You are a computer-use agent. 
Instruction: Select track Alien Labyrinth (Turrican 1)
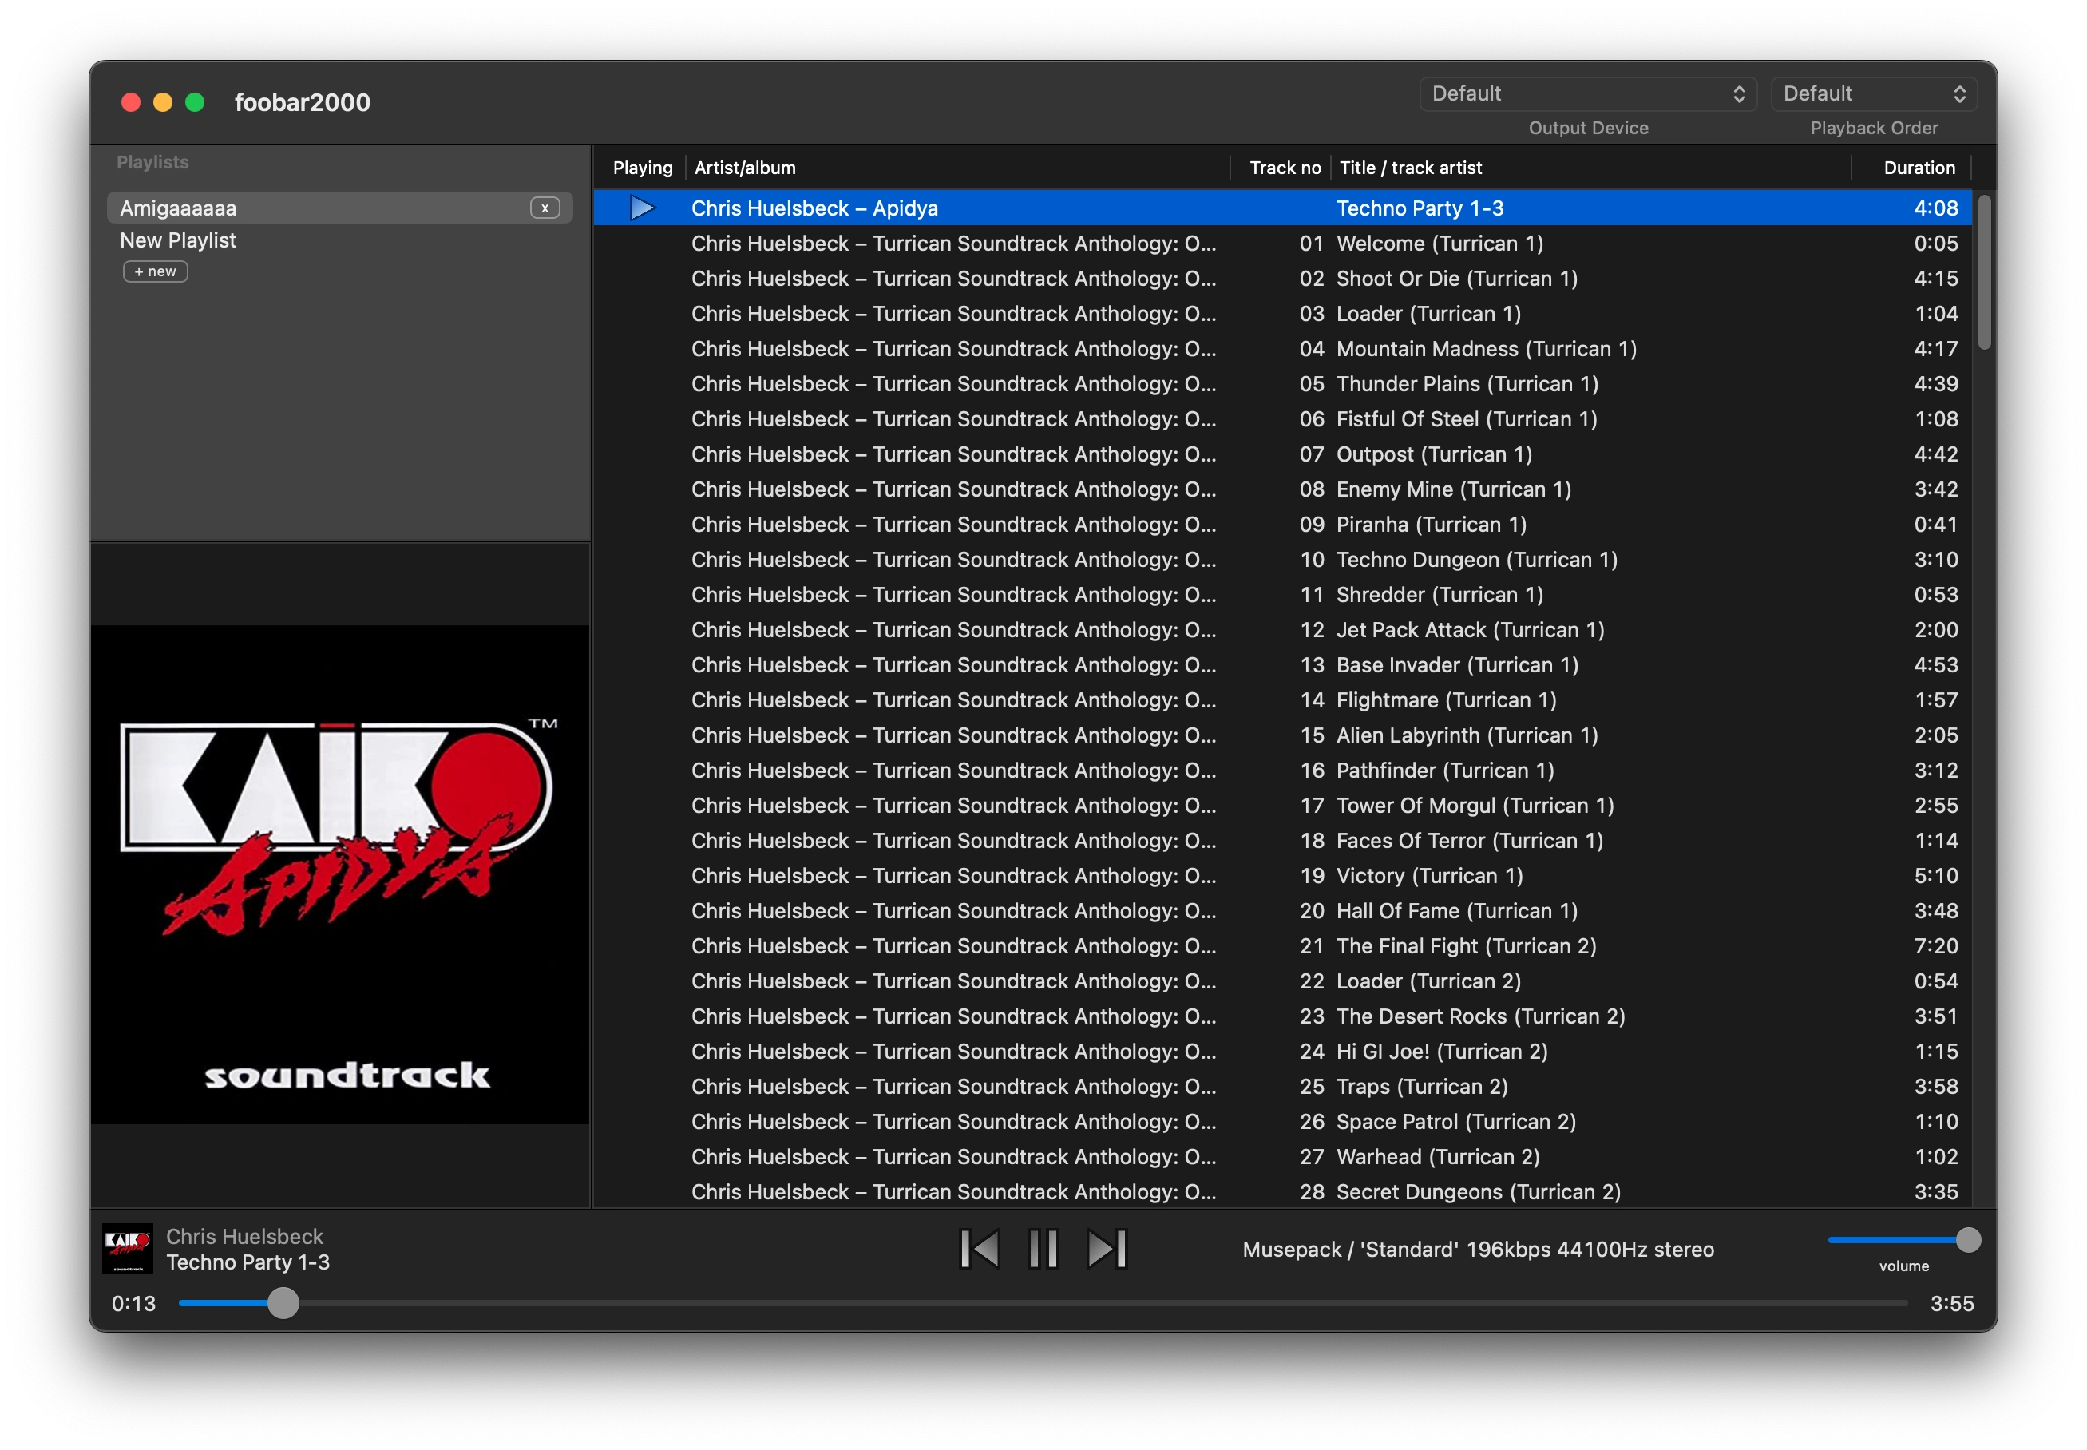click(x=1282, y=735)
